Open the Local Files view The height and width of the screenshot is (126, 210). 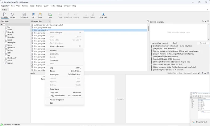point(5,15)
